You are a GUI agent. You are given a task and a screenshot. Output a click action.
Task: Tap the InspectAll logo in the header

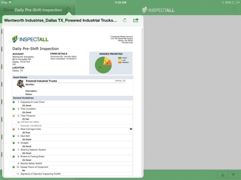[x=158, y=10]
